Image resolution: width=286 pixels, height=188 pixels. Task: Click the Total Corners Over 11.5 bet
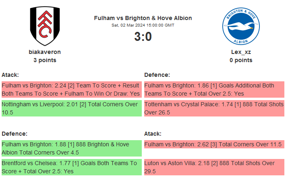(x=214, y=144)
